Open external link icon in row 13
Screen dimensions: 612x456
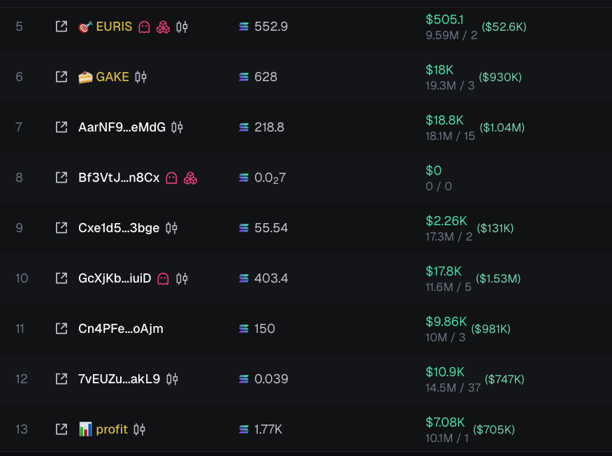point(61,429)
